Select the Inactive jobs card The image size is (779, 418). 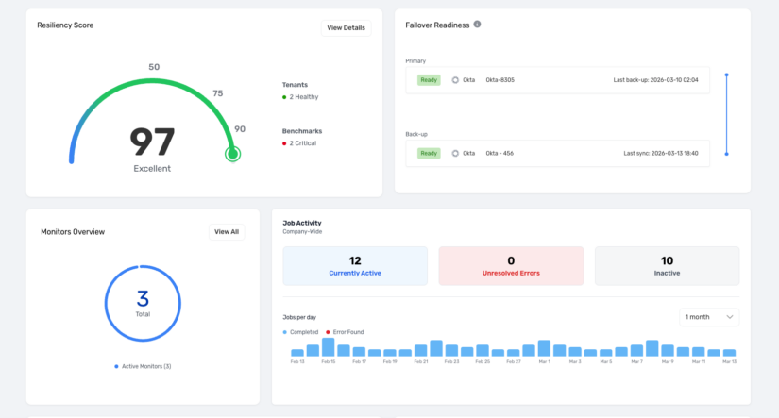(x=667, y=266)
